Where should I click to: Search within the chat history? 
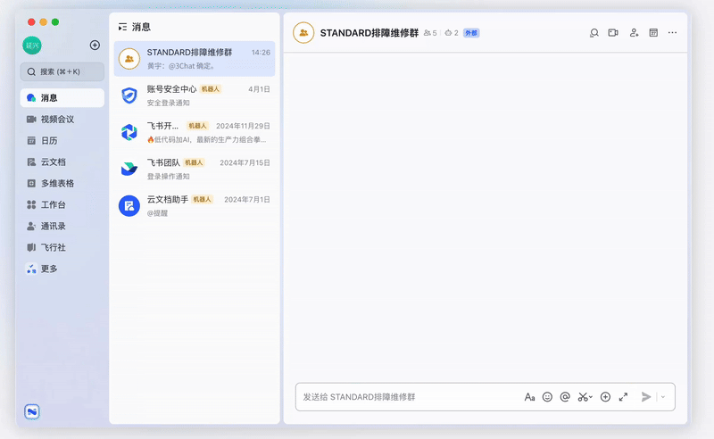[x=594, y=33]
